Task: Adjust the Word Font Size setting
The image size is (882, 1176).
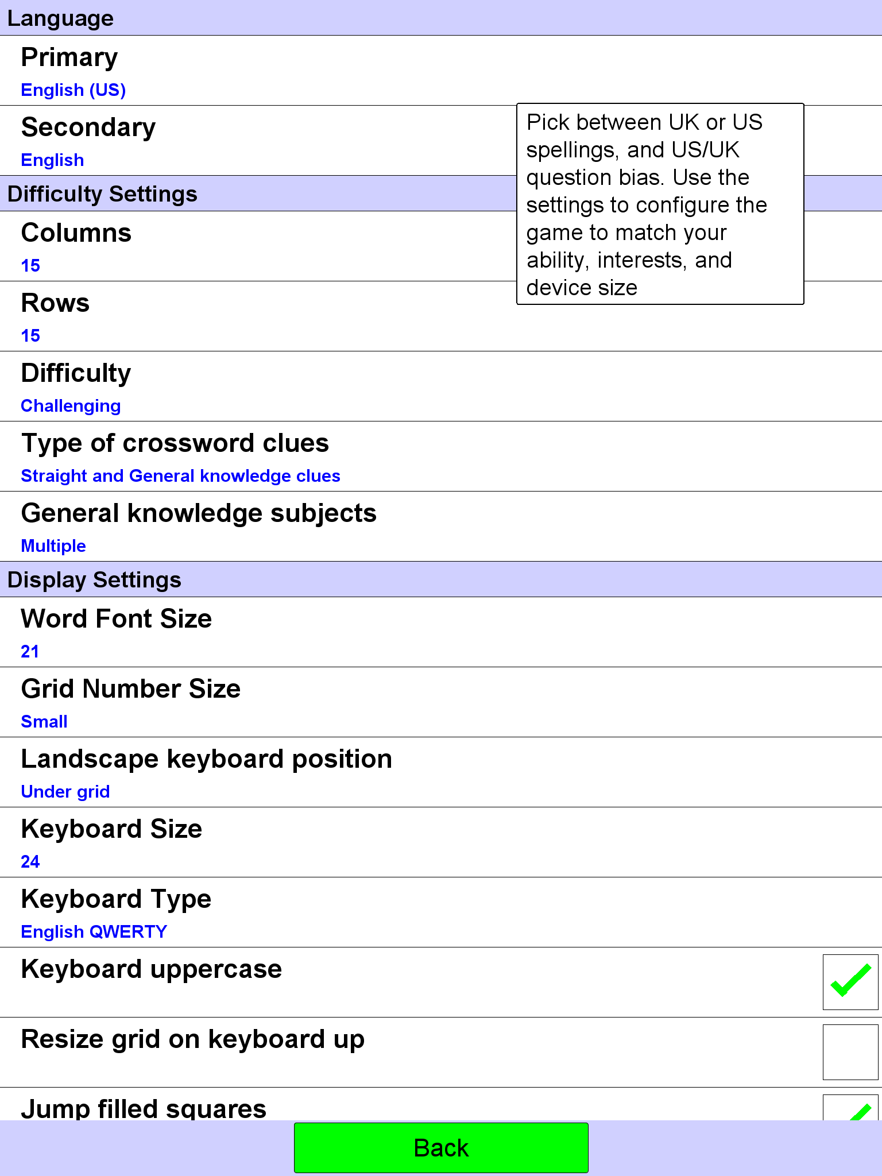Action: (x=441, y=632)
